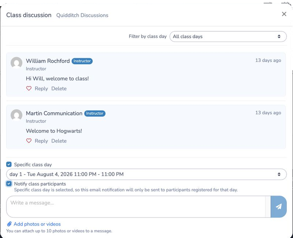This screenshot has height=238, width=293.
Task: Click Add photos or videos link
Action: (x=37, y=224)
